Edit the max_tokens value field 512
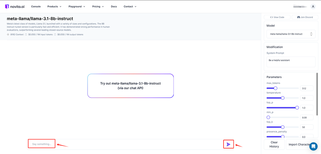 pyautogui.click(x=307, y=88)
